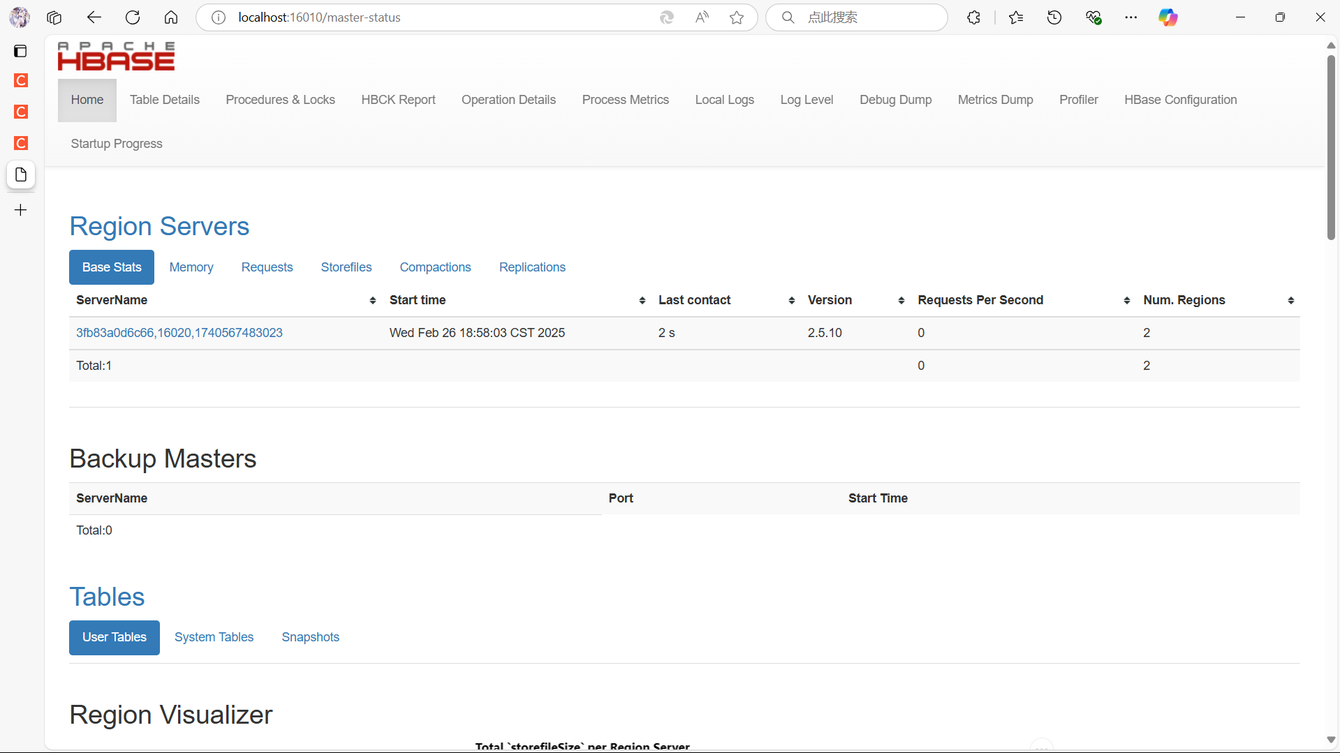Open the Profiler page
The width and height of the screenshot is (1340, 753).
[x=1078, y=100]
